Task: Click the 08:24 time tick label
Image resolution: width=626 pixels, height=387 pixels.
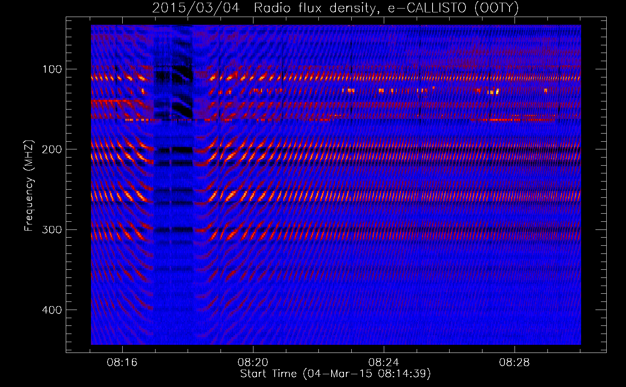Action: [384, 363]
